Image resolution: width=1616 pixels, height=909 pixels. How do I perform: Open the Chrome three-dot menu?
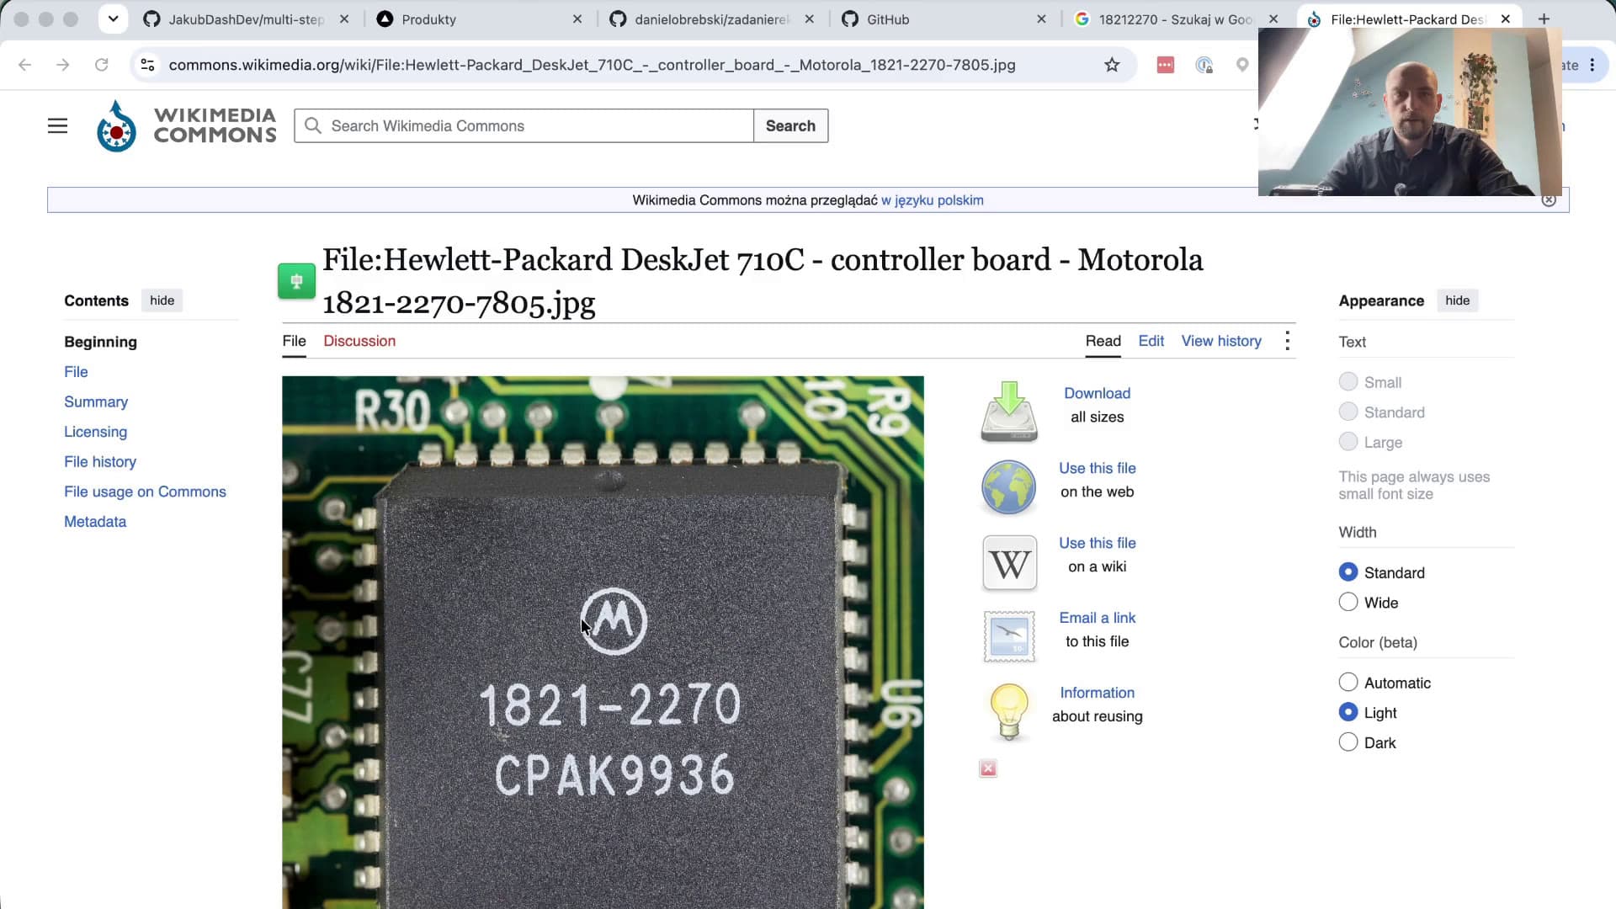point(1592,65)
